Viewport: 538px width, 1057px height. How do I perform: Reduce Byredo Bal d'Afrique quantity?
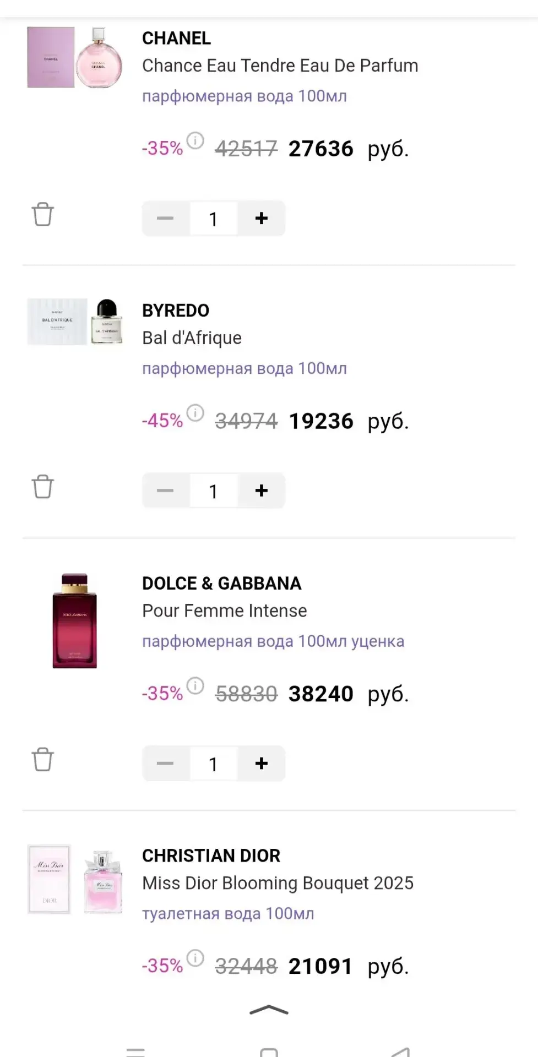[x=165, y=491]
